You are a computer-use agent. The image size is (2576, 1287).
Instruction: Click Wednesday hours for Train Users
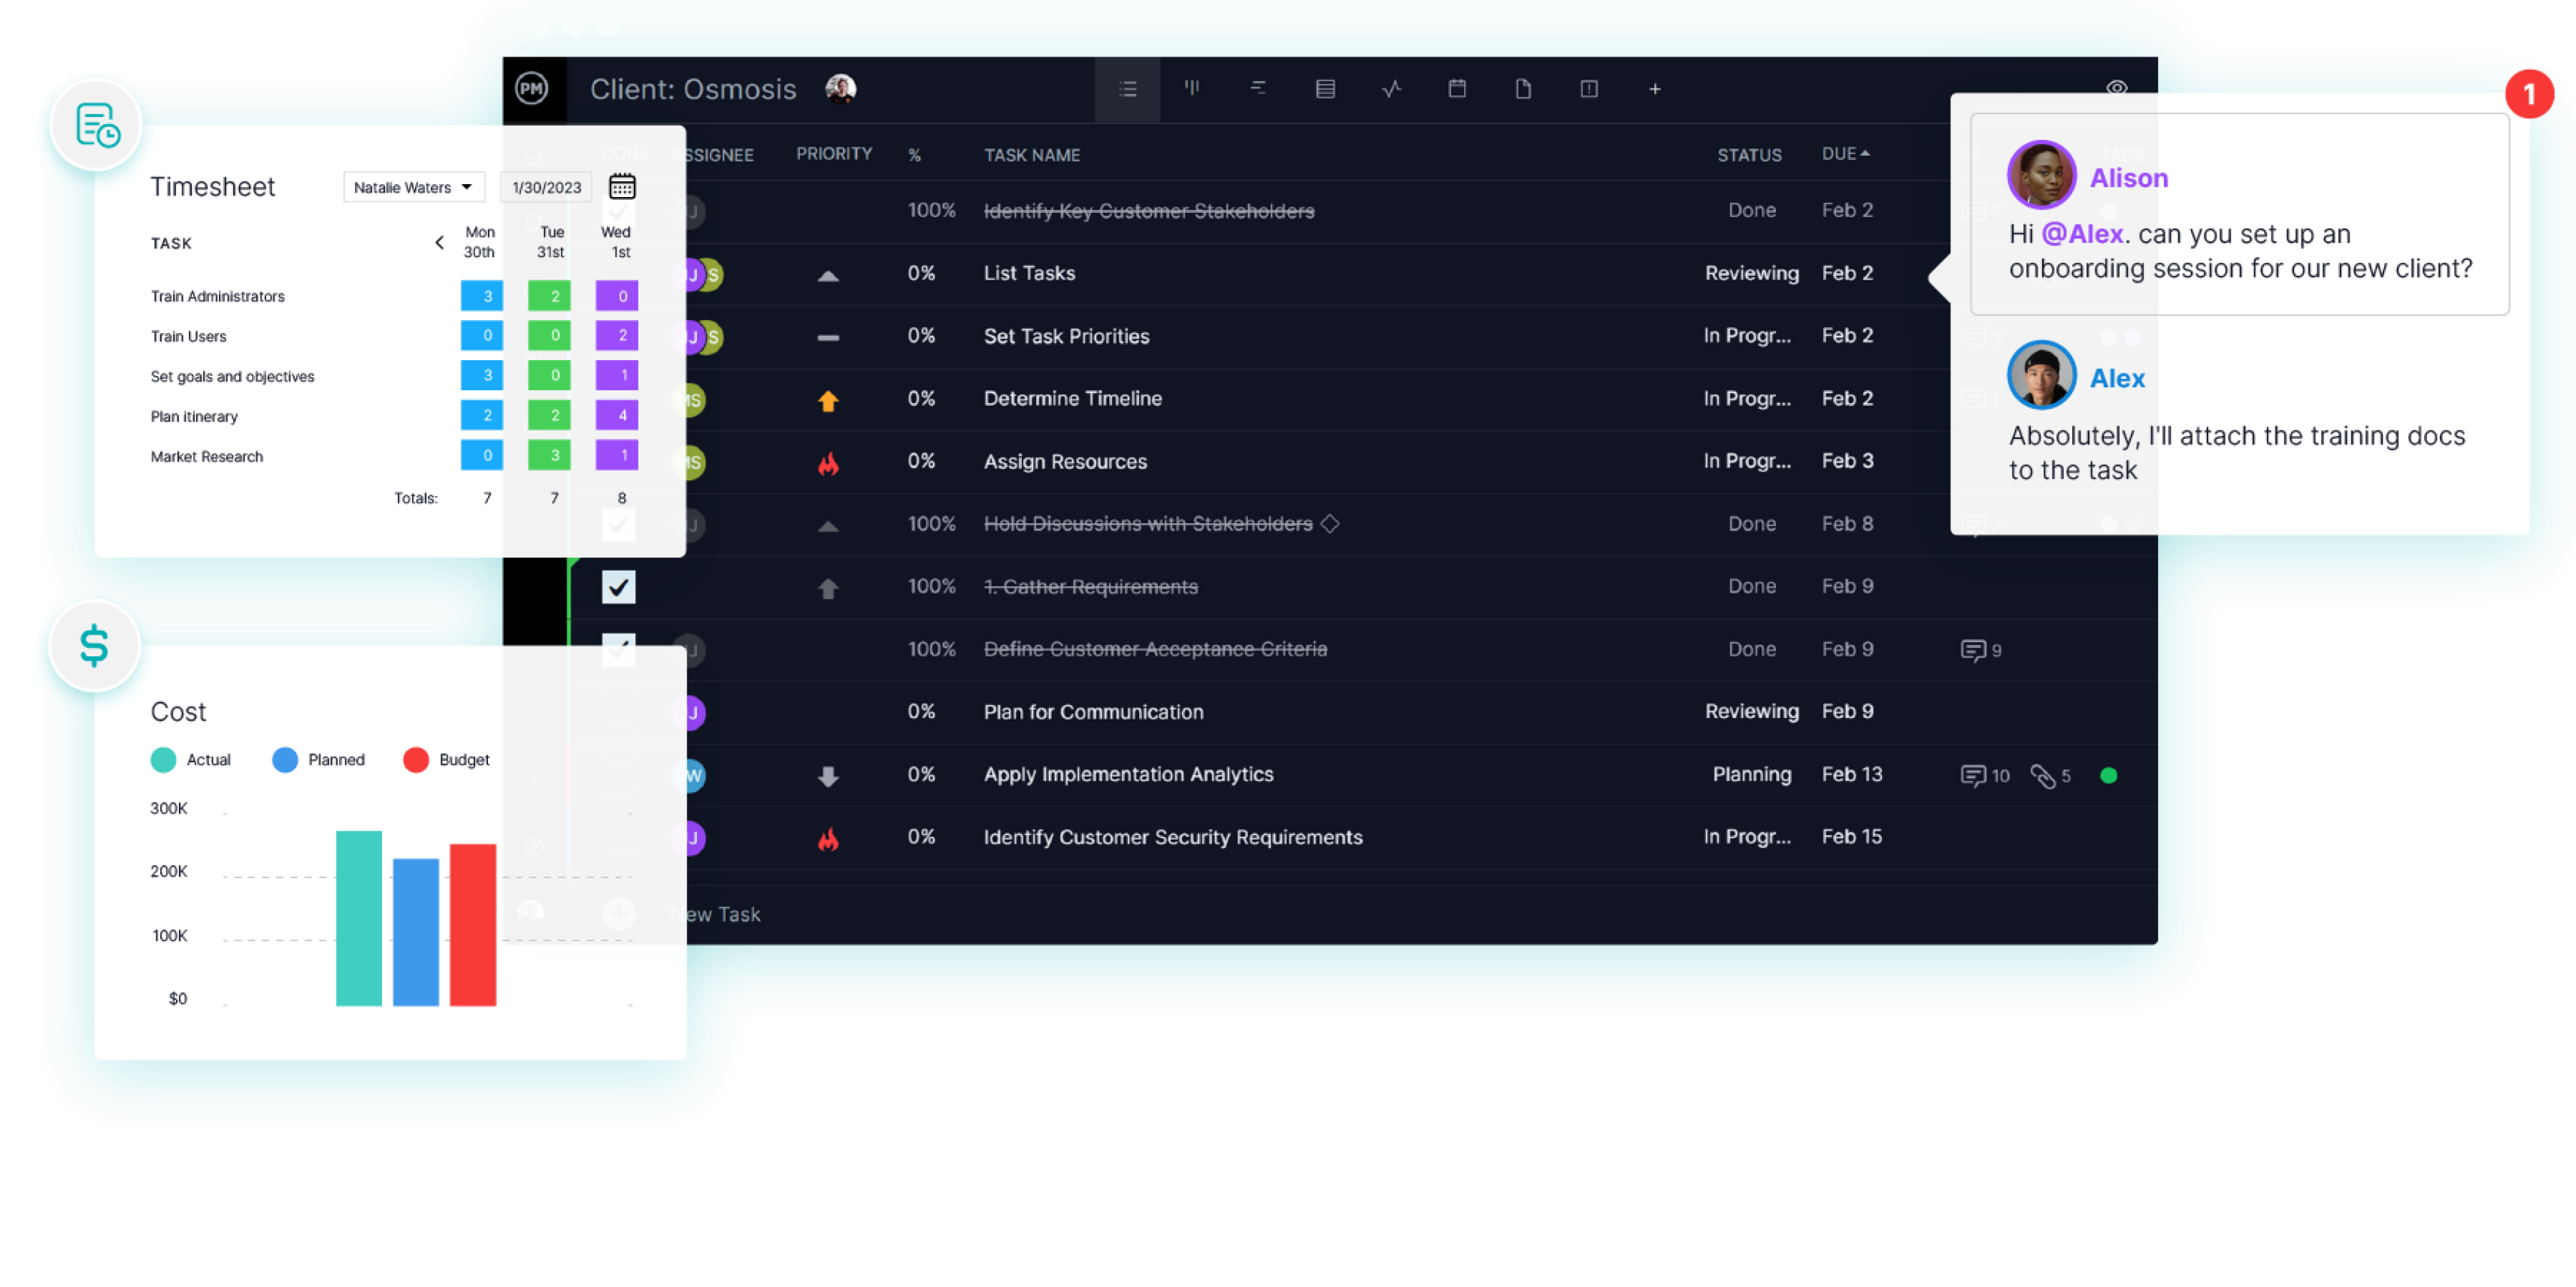pyautogui.click(x=617, y=335)
